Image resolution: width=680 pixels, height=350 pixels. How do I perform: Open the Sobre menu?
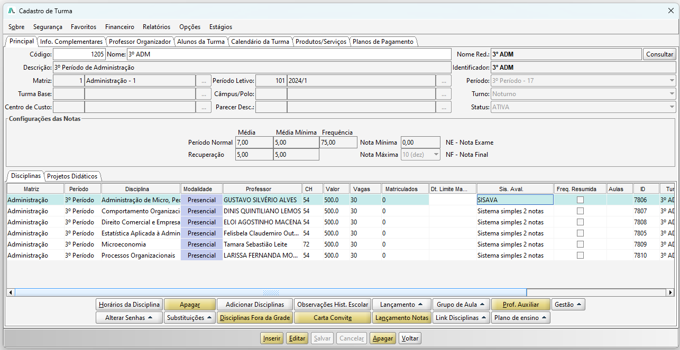16,27
